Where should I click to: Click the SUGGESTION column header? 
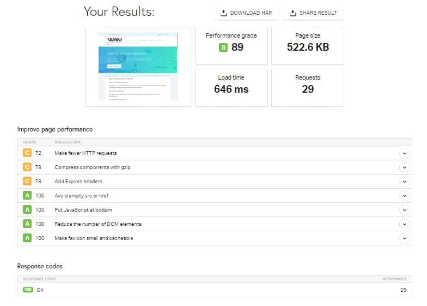[68, 142]
